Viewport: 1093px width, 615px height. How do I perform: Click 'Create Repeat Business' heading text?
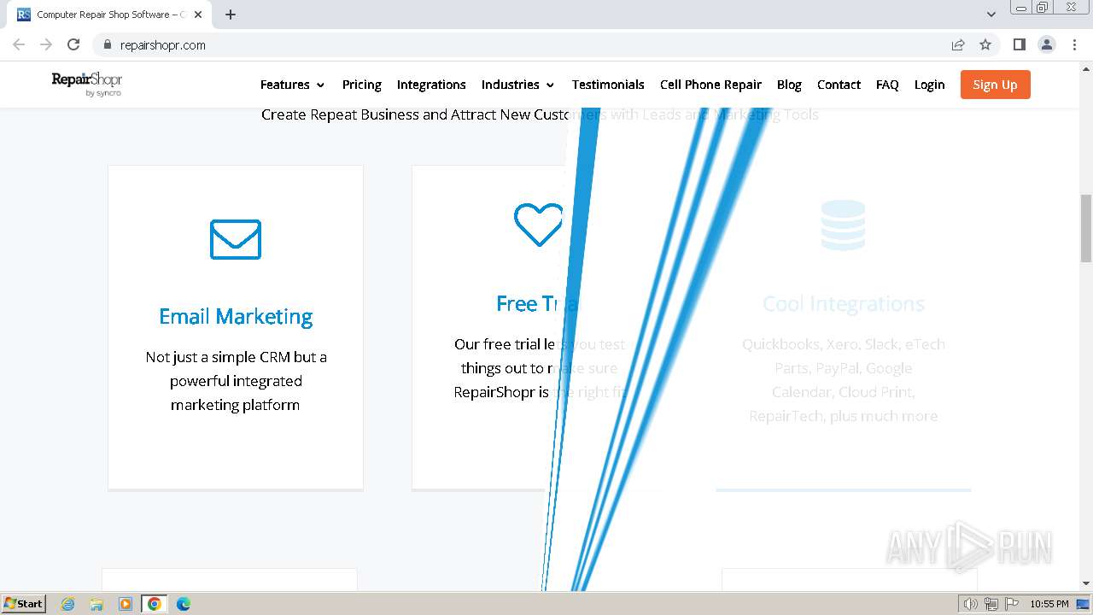pyautogui.click(x=540, y=114)
